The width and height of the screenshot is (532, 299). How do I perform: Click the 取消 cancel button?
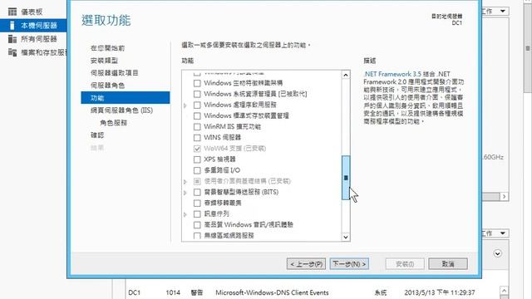click(x=448, y=264)
